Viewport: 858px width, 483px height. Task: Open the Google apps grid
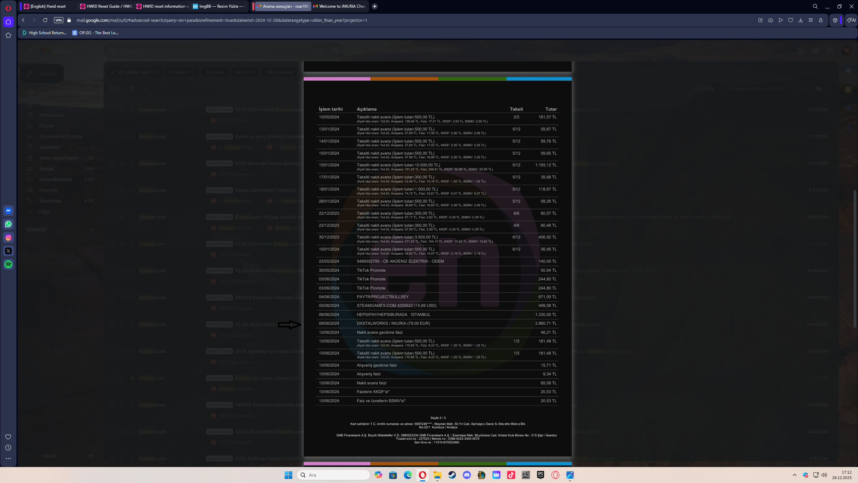pos(830,51)
